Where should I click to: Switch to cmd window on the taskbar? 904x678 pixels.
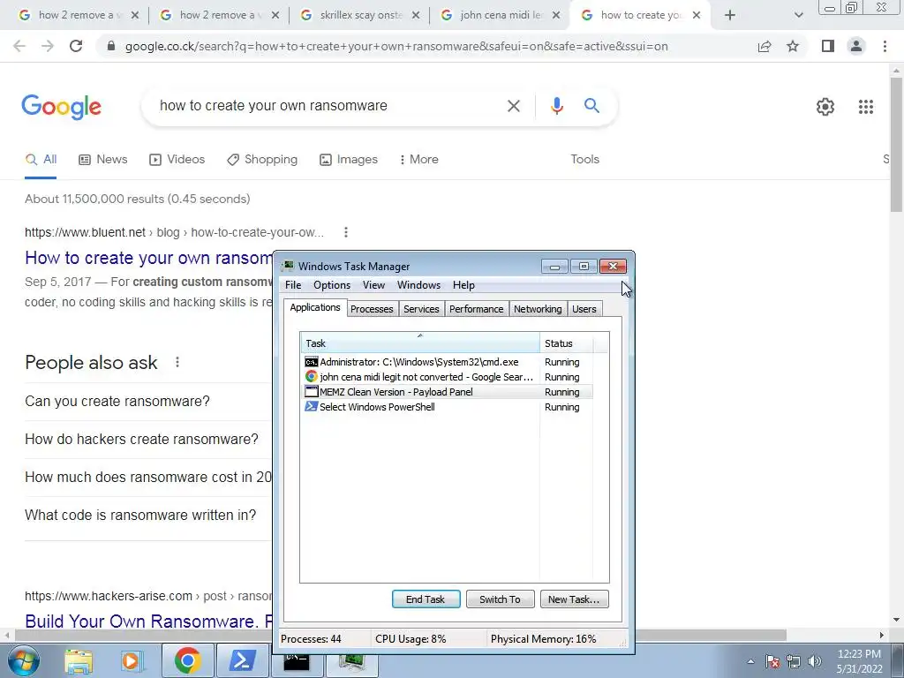click(x=297, y=663)
